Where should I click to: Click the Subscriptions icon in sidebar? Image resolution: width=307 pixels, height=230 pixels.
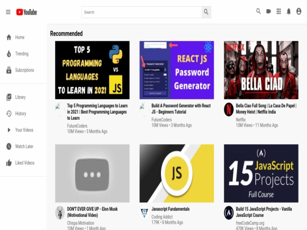(x=9, y=70)
